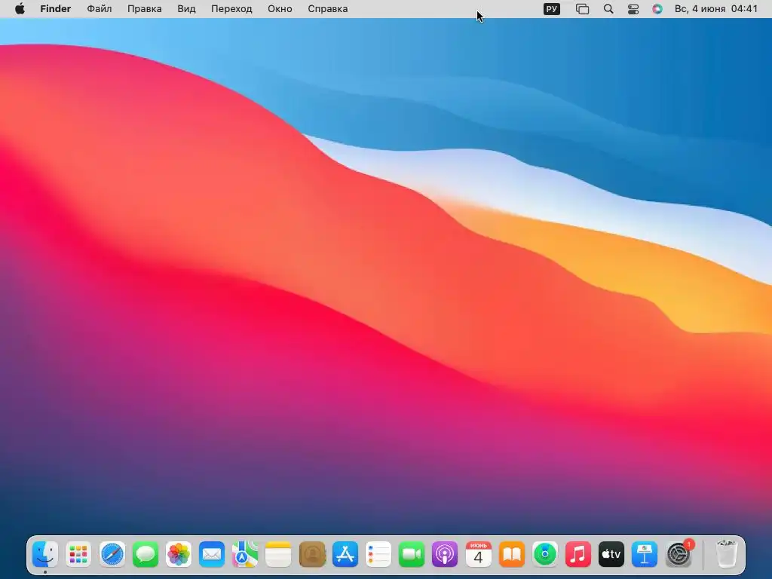Open the Справка menu
This screenshot has height=579, width=772.
pyautogui.click(x=328, y=9)
